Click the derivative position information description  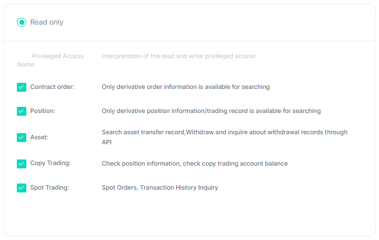coord(211,111)
